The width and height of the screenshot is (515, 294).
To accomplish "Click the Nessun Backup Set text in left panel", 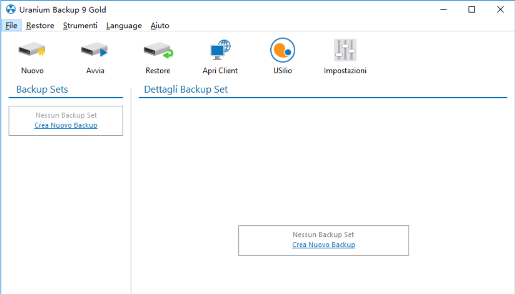I will coord(66,115).
